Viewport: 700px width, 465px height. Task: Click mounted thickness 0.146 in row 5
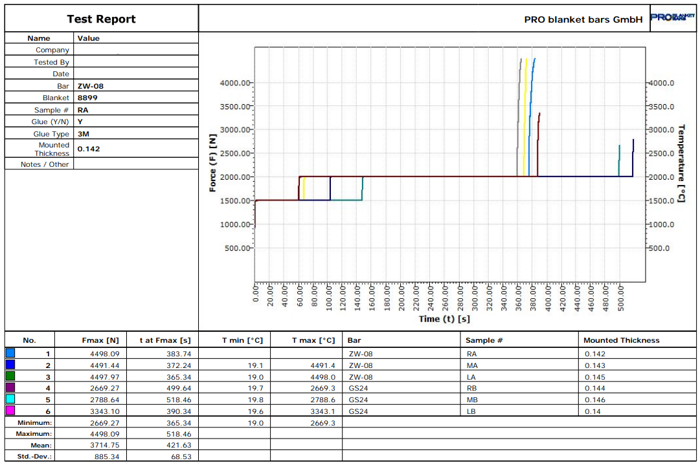click(595, 400)
